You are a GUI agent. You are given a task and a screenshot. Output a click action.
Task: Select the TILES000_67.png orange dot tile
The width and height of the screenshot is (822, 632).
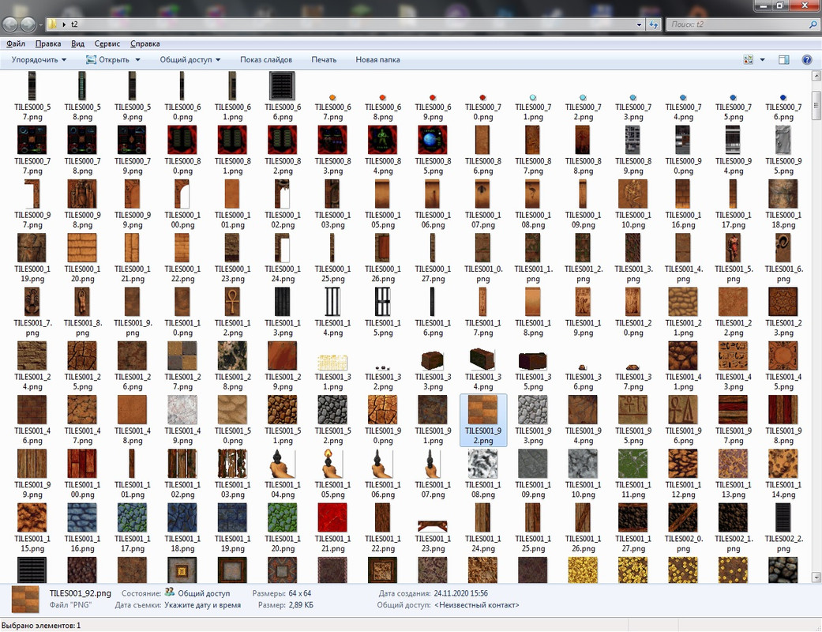pos(332,97)
